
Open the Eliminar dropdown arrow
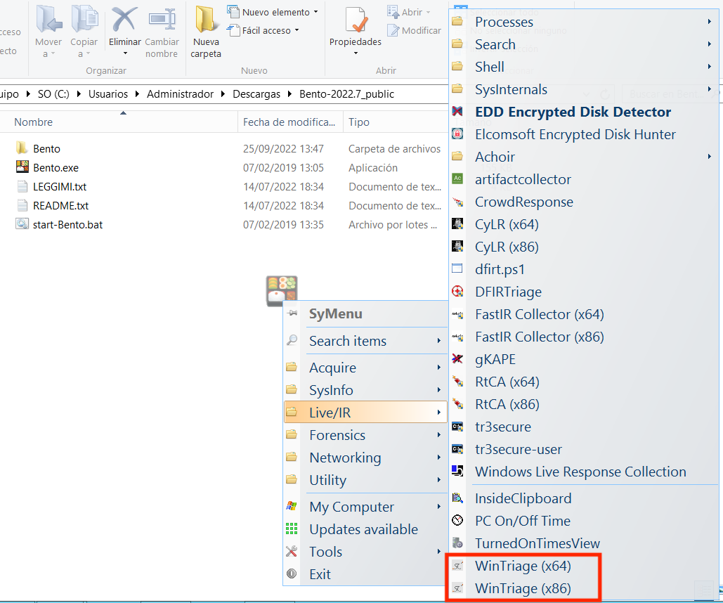(x=125, y=53)
